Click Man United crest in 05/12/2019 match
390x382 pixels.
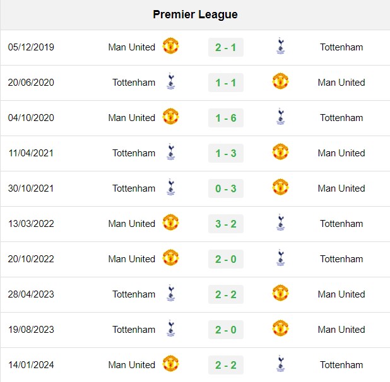(170, 45)
